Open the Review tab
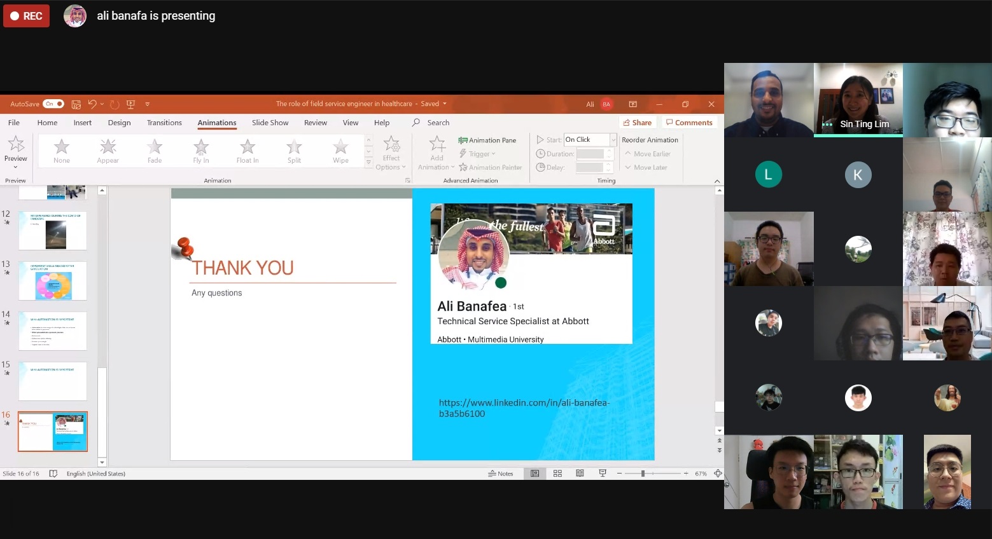 point(316,123)
